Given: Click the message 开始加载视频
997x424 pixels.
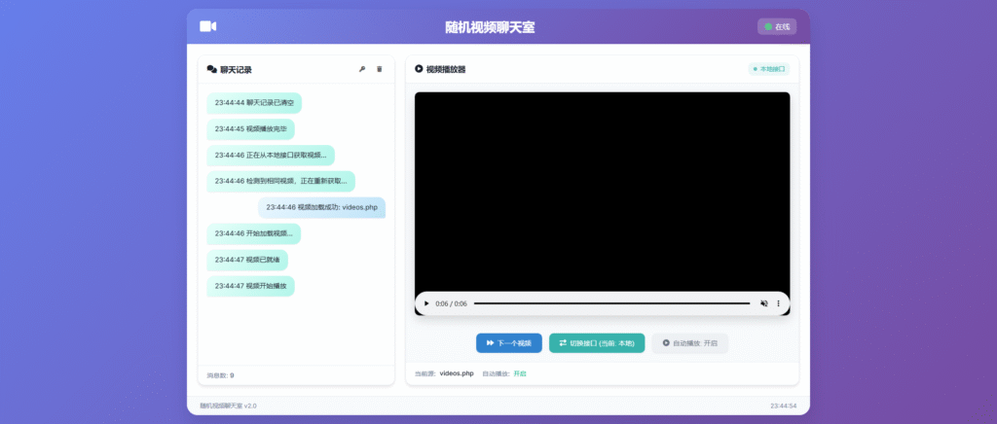Looking at the screenshot, I should (254, 233).
